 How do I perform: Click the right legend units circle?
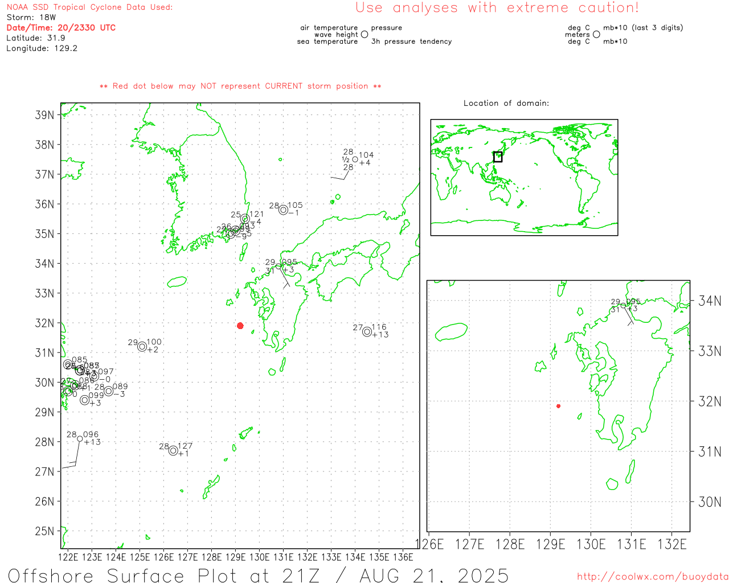pos(596,34)
